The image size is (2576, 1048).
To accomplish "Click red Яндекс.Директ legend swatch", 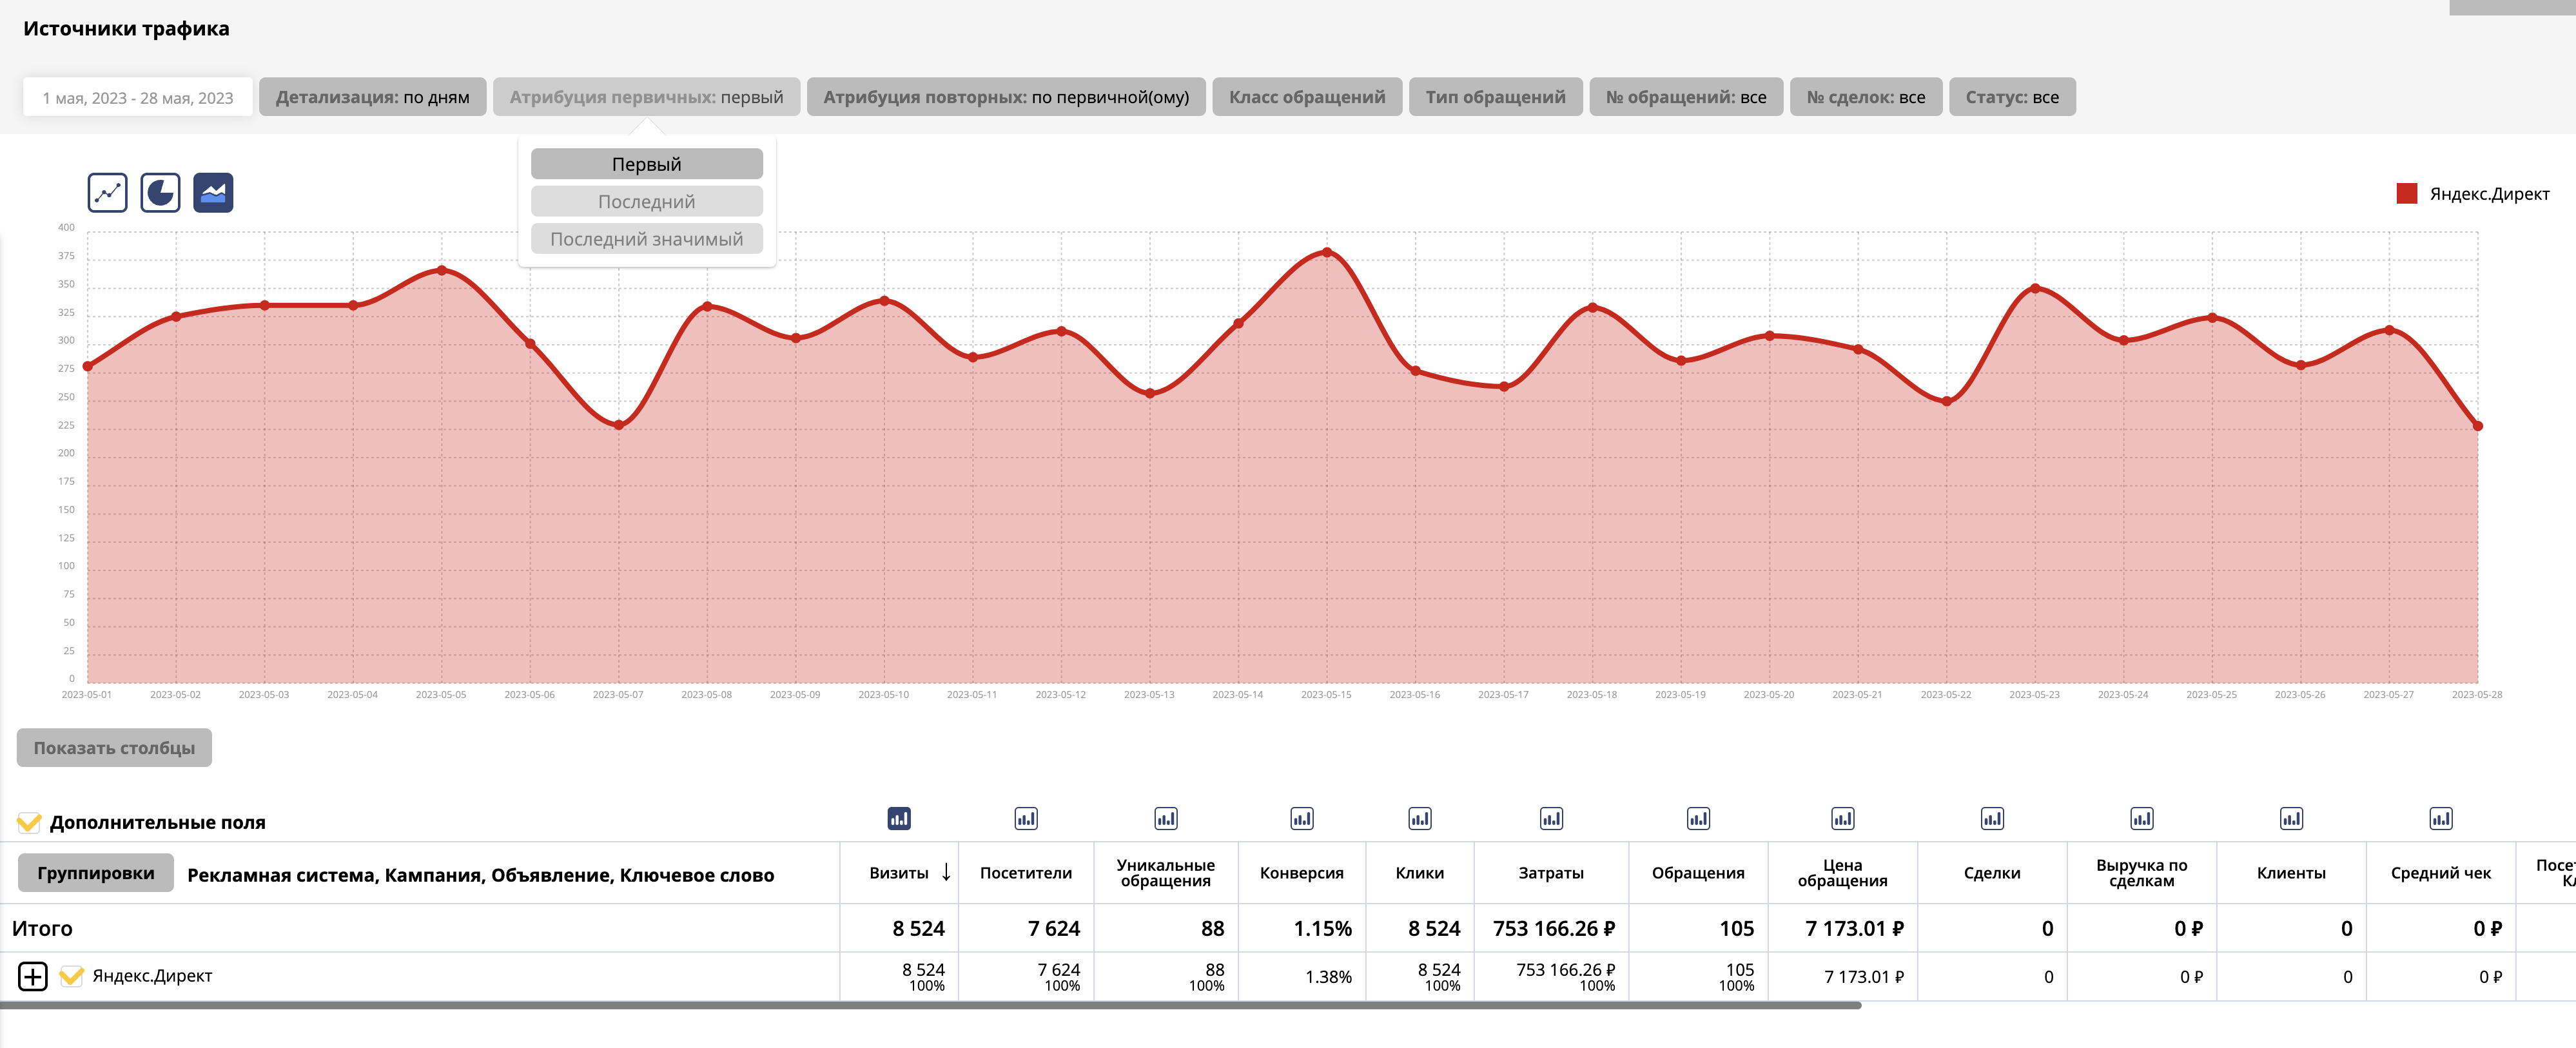I will [2406, 194].
